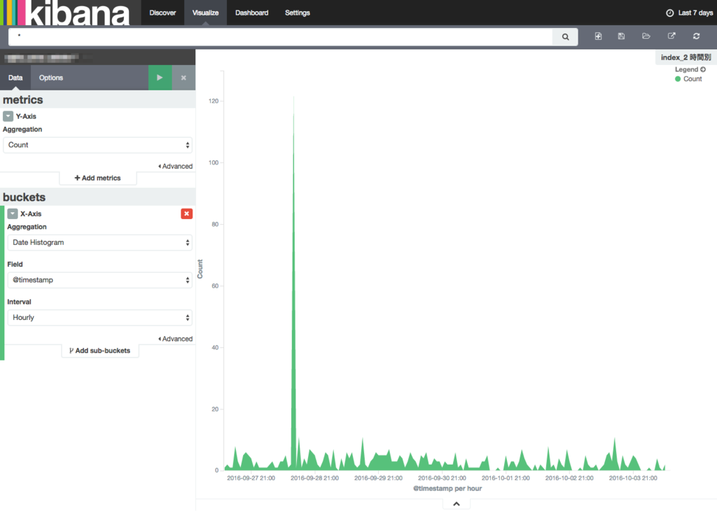The image size is (717, 511).
Task: Go to the Visualize tab
Action: (205, 13)
